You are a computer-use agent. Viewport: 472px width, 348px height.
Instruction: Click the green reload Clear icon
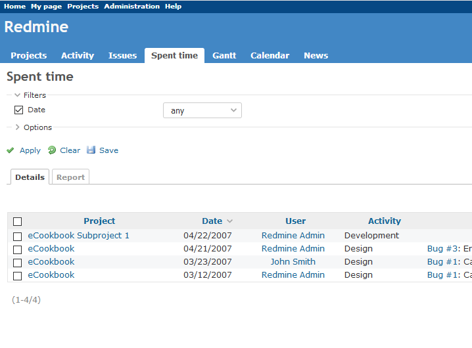click(52, 150)
